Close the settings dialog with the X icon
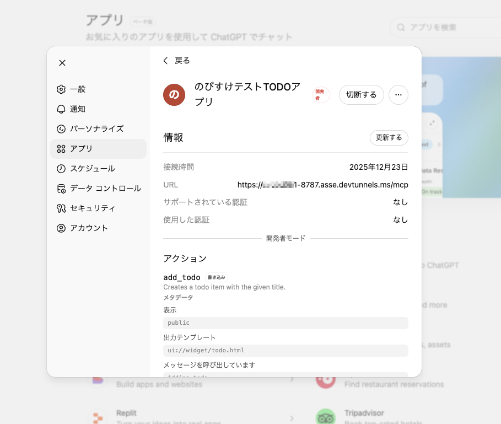Image resolution: width=501 pixels, height=424 pixels. pyautogui.click(x=62, y=63)
